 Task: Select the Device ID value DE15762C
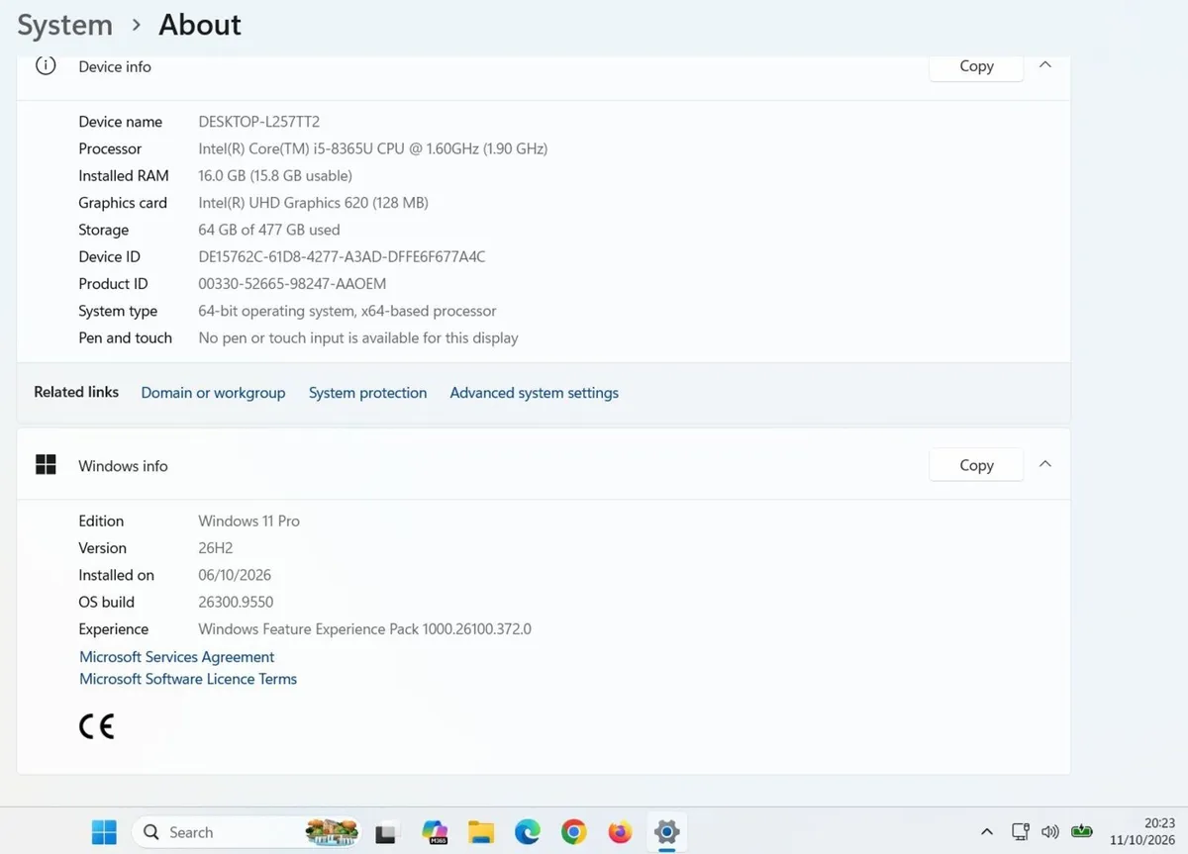pos(342,256)
